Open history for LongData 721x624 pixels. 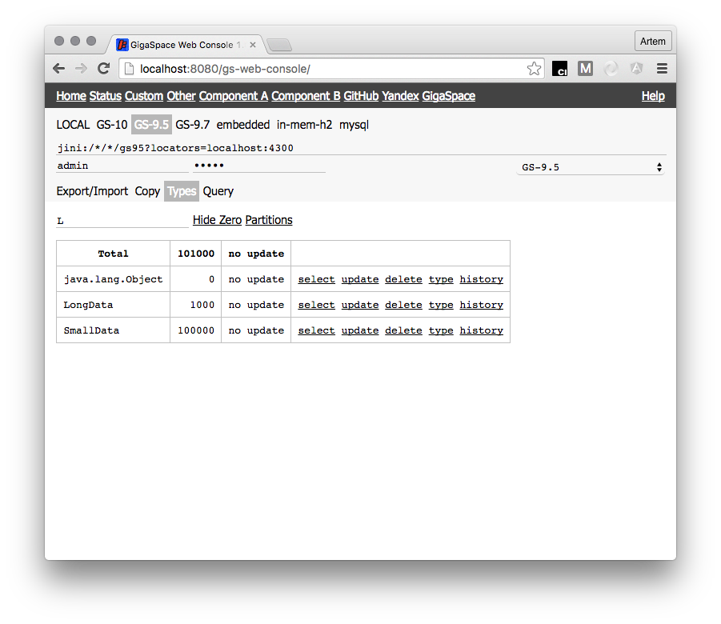coord(482,305)
